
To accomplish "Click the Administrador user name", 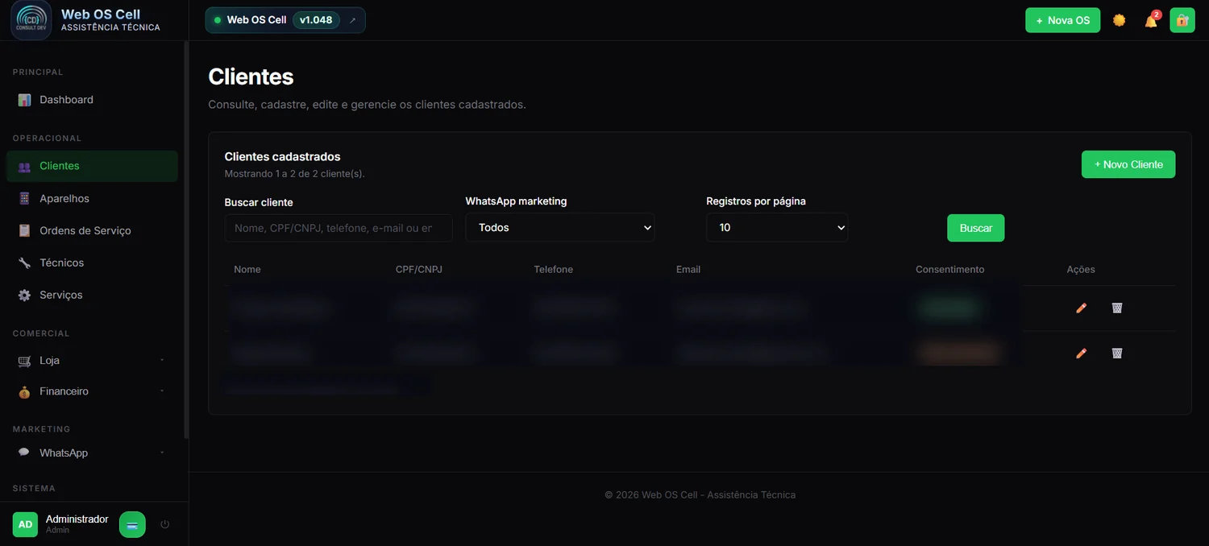I will coord(77,519).
